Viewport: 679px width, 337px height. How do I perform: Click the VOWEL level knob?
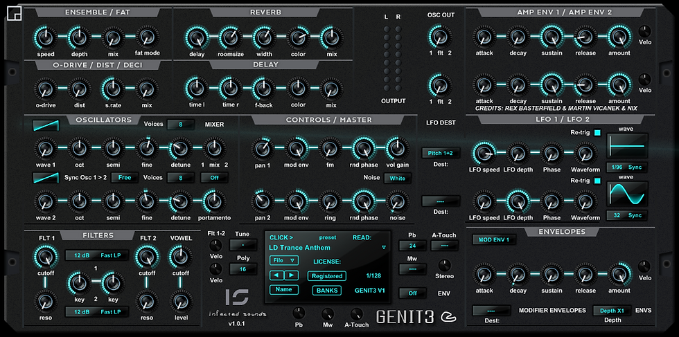181,302
